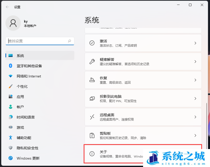Image resolution: width=210 pixels, height=167 pixels.
Task: Click the 时间和语言 globe icon
Action: click(x=11, y=117)
